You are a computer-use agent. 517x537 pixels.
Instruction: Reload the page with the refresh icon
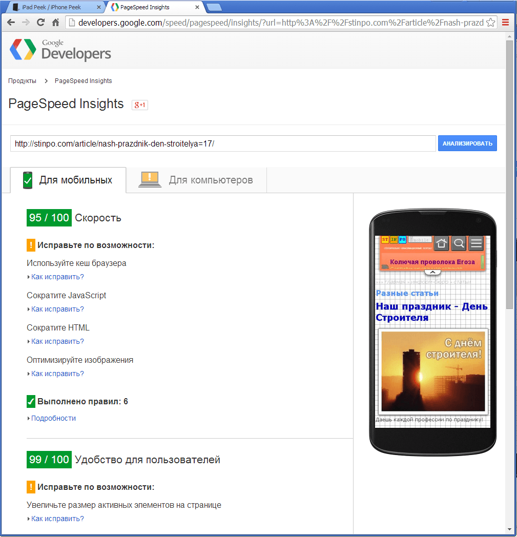[40, 23]
